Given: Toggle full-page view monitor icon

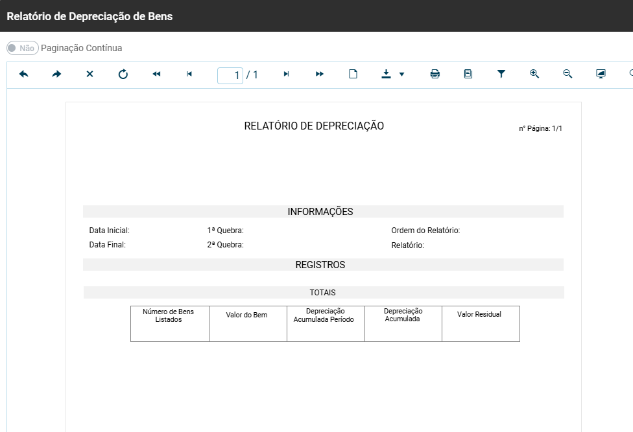Looking at the screenshot, I should 601,74.
